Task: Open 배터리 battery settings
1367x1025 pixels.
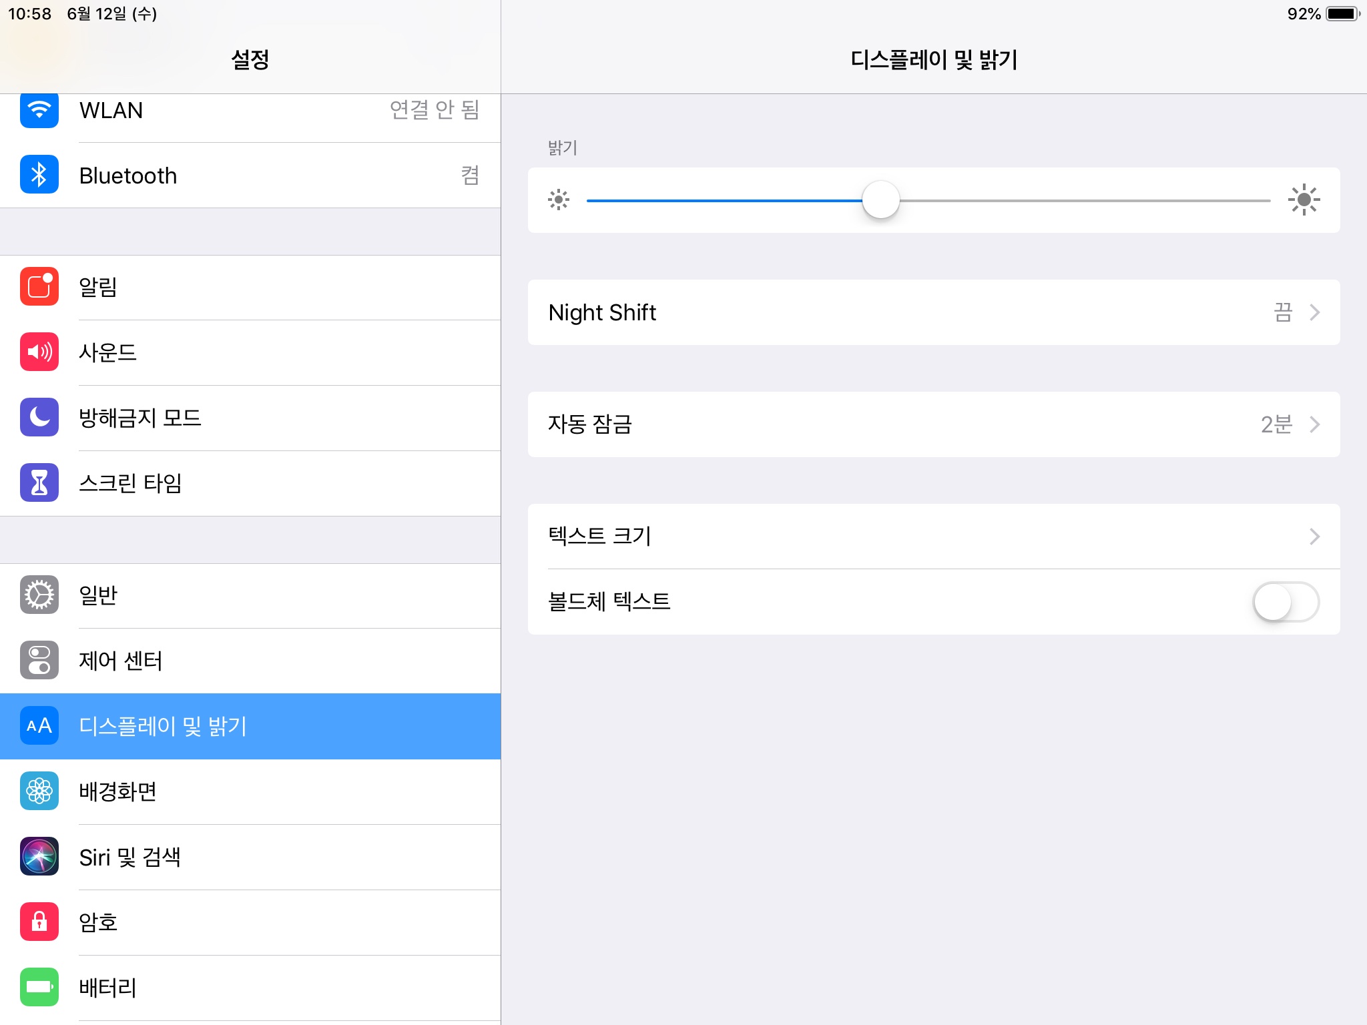Action: coord(250,988)
